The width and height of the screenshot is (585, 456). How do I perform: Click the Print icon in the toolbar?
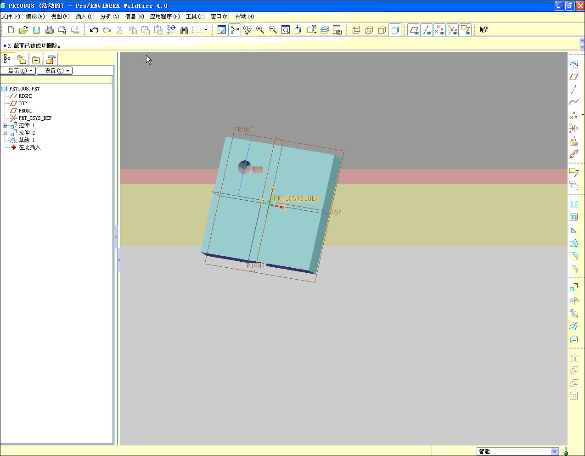coord(50,30)
